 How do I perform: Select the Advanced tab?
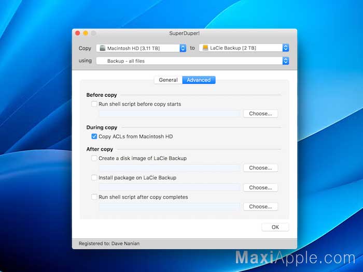(199, 80)
